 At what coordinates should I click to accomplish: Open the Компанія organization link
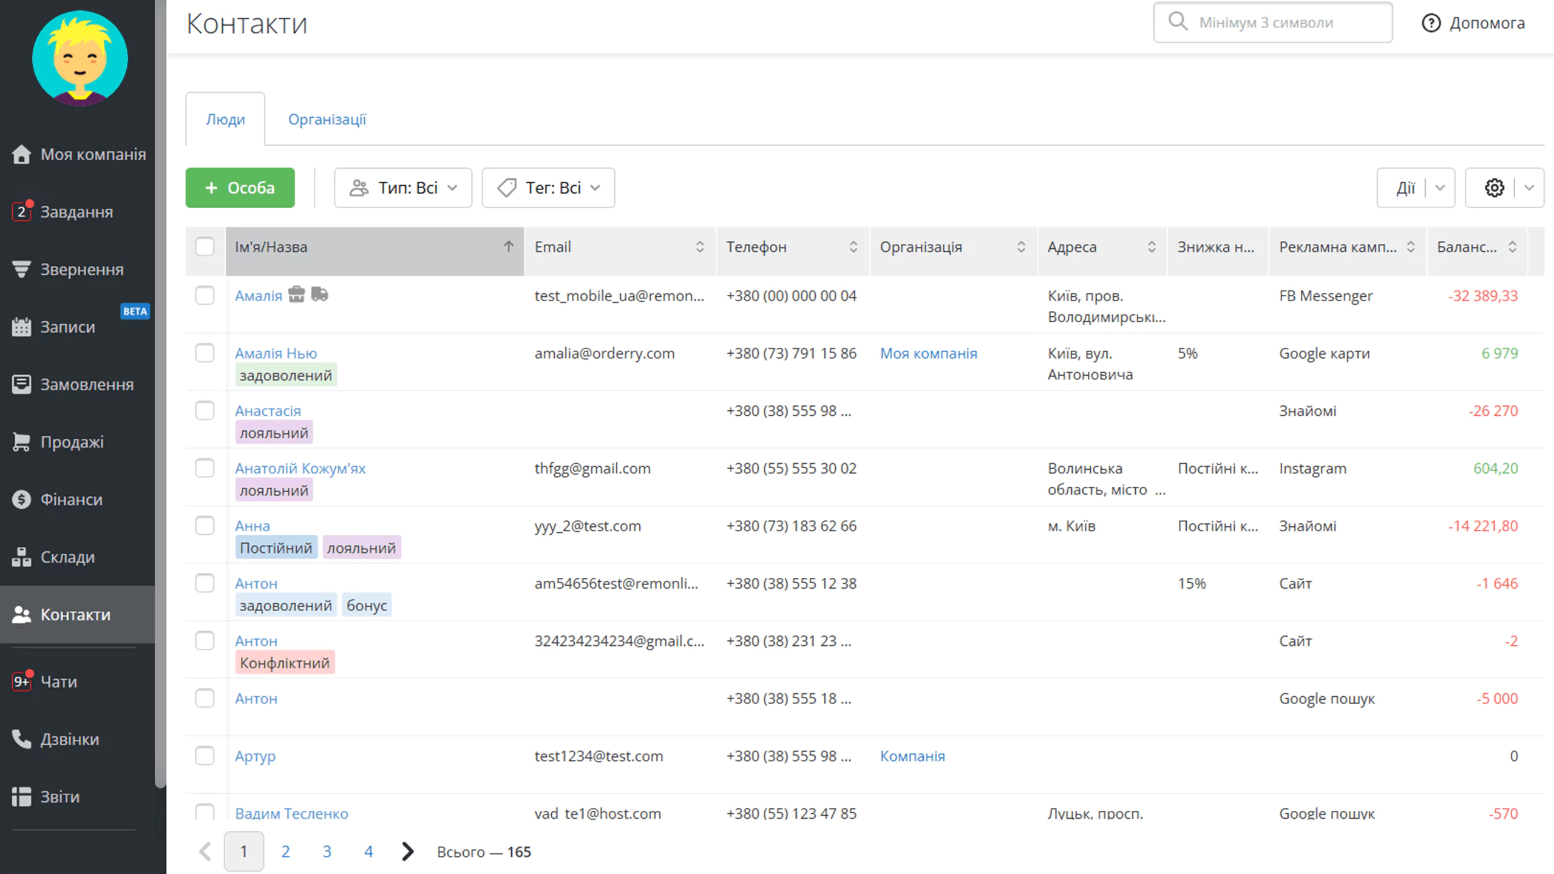point(912,756)
